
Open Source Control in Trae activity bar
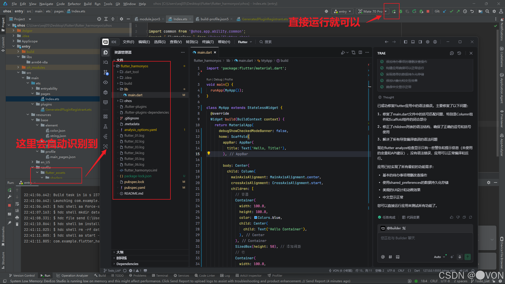pyautogui.click(x=105, y=72)
